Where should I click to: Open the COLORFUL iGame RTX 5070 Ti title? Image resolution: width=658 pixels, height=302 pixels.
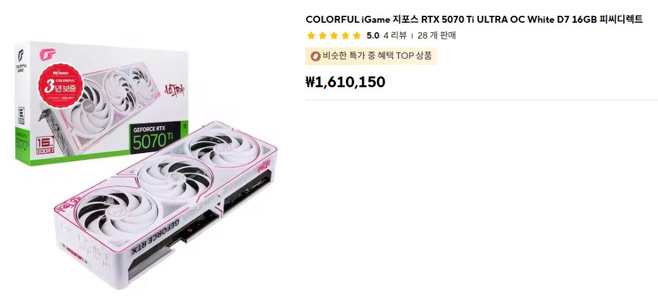click(x=474, y=19)
